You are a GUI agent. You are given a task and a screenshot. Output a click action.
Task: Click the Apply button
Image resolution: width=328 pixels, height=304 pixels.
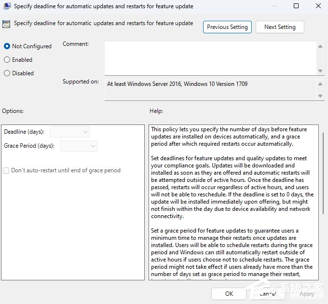click(307, 293)
